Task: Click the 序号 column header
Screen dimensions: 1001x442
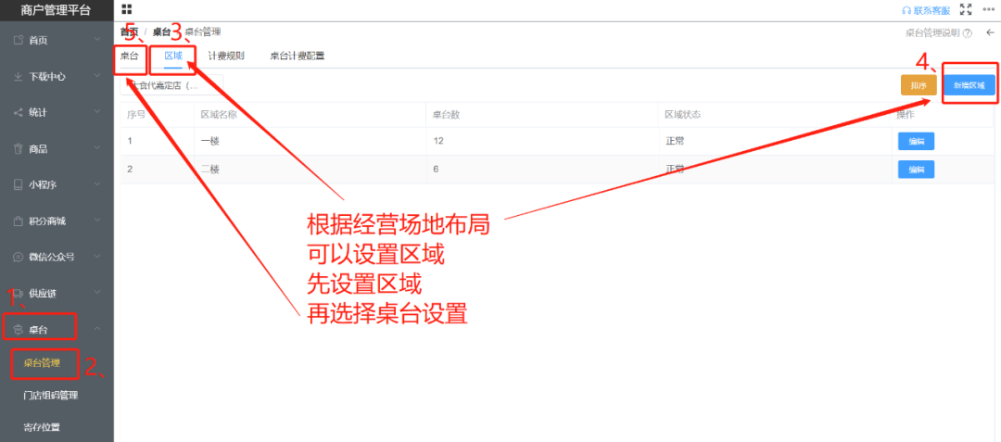Action: [x=136, y=115]
